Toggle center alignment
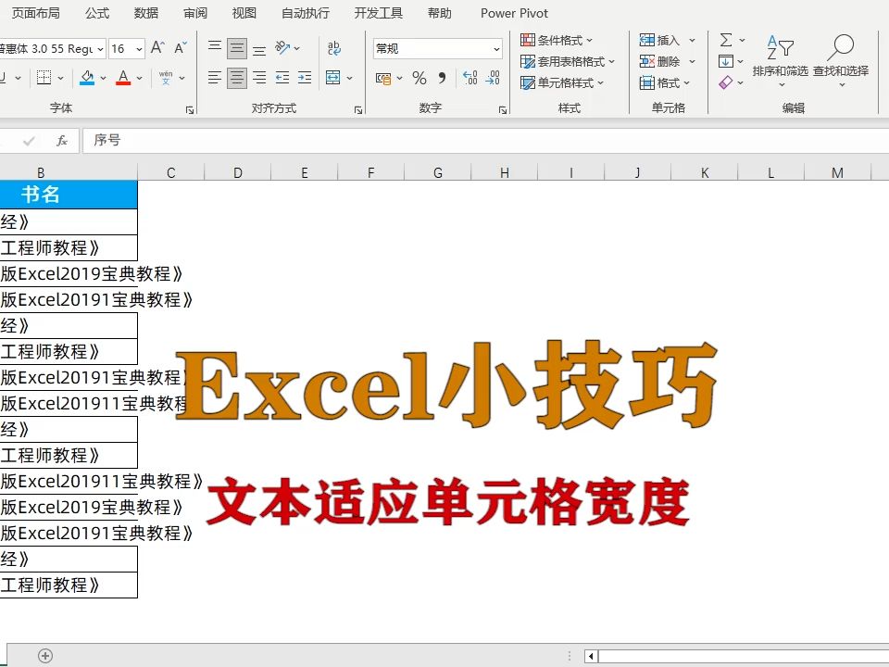The height and width of the screenshot is (667, 889). [x=236, y=77]
